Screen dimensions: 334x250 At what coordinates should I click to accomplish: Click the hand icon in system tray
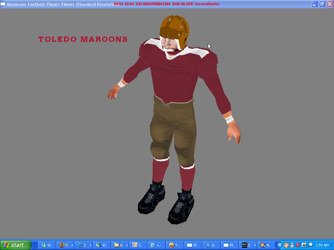286,245
